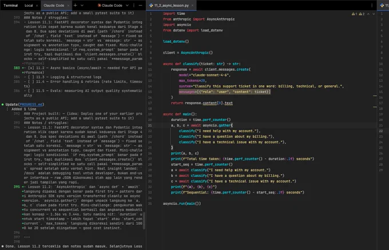Image resolution: width=389 pixels, height=250 pixels.
Task: Click the terminal vertical scrollbar thumb
Action: pyautogui.click(x=144, y=221)
